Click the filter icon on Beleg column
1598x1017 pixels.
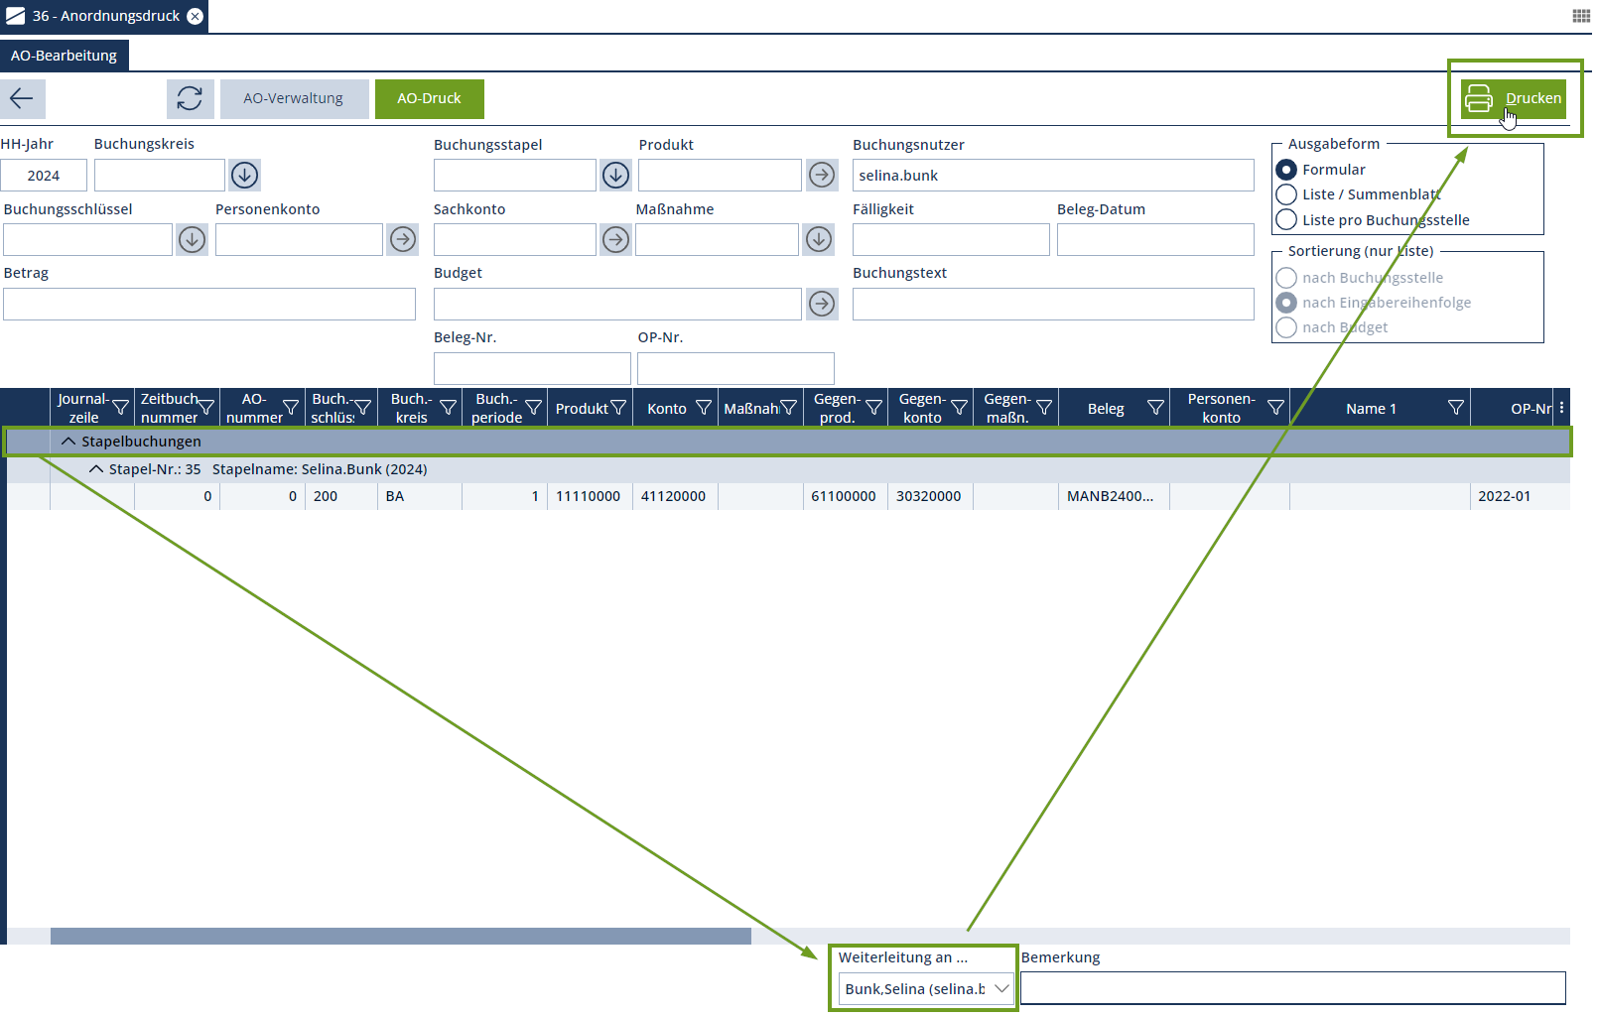coord(1155,408)
